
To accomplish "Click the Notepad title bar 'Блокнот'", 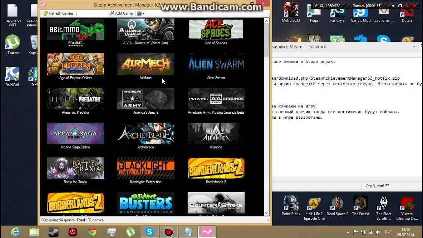I will tap(347, 47).
